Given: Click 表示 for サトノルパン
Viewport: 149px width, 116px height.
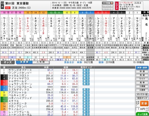Looking at the screenshot, I should pos(86,109).
